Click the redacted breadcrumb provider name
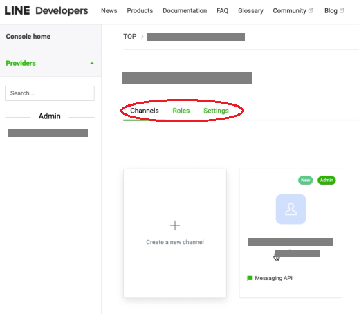359x314 pixels. click(196, 37)
